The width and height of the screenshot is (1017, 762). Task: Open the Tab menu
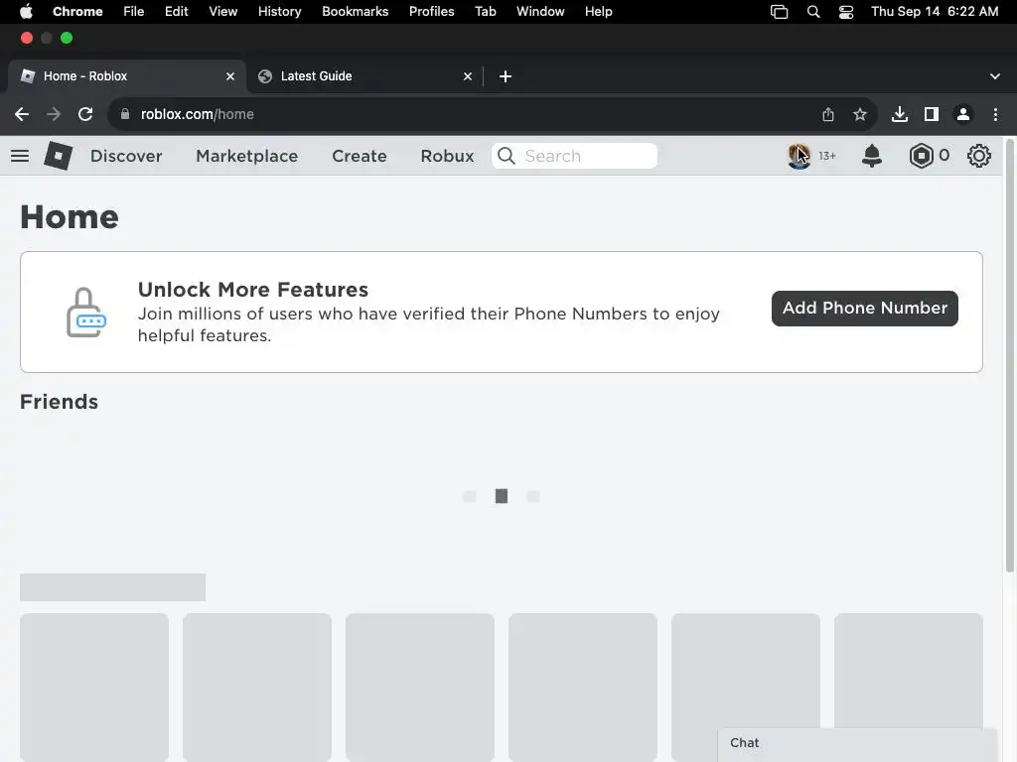(x=485, y=12)
